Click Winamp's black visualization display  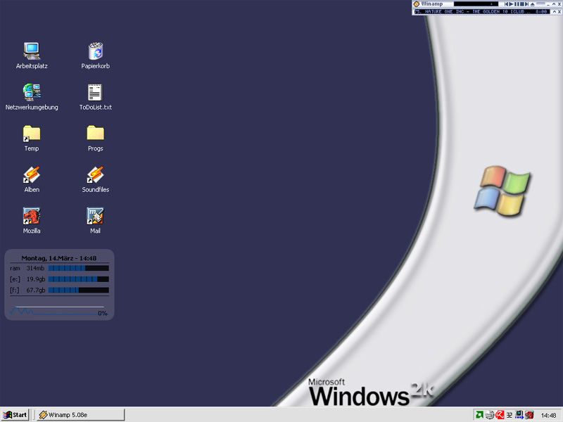click(x=476, y=4)
